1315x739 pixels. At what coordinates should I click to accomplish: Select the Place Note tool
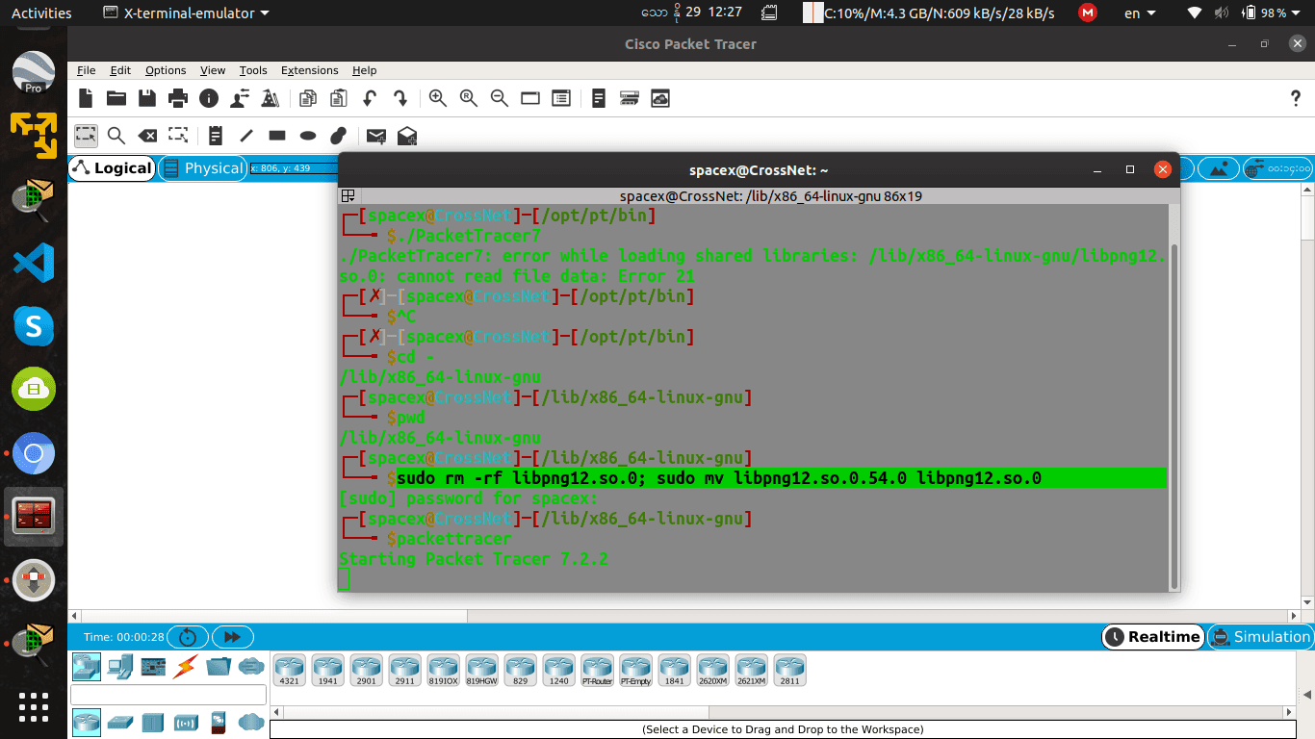(216, 136)
